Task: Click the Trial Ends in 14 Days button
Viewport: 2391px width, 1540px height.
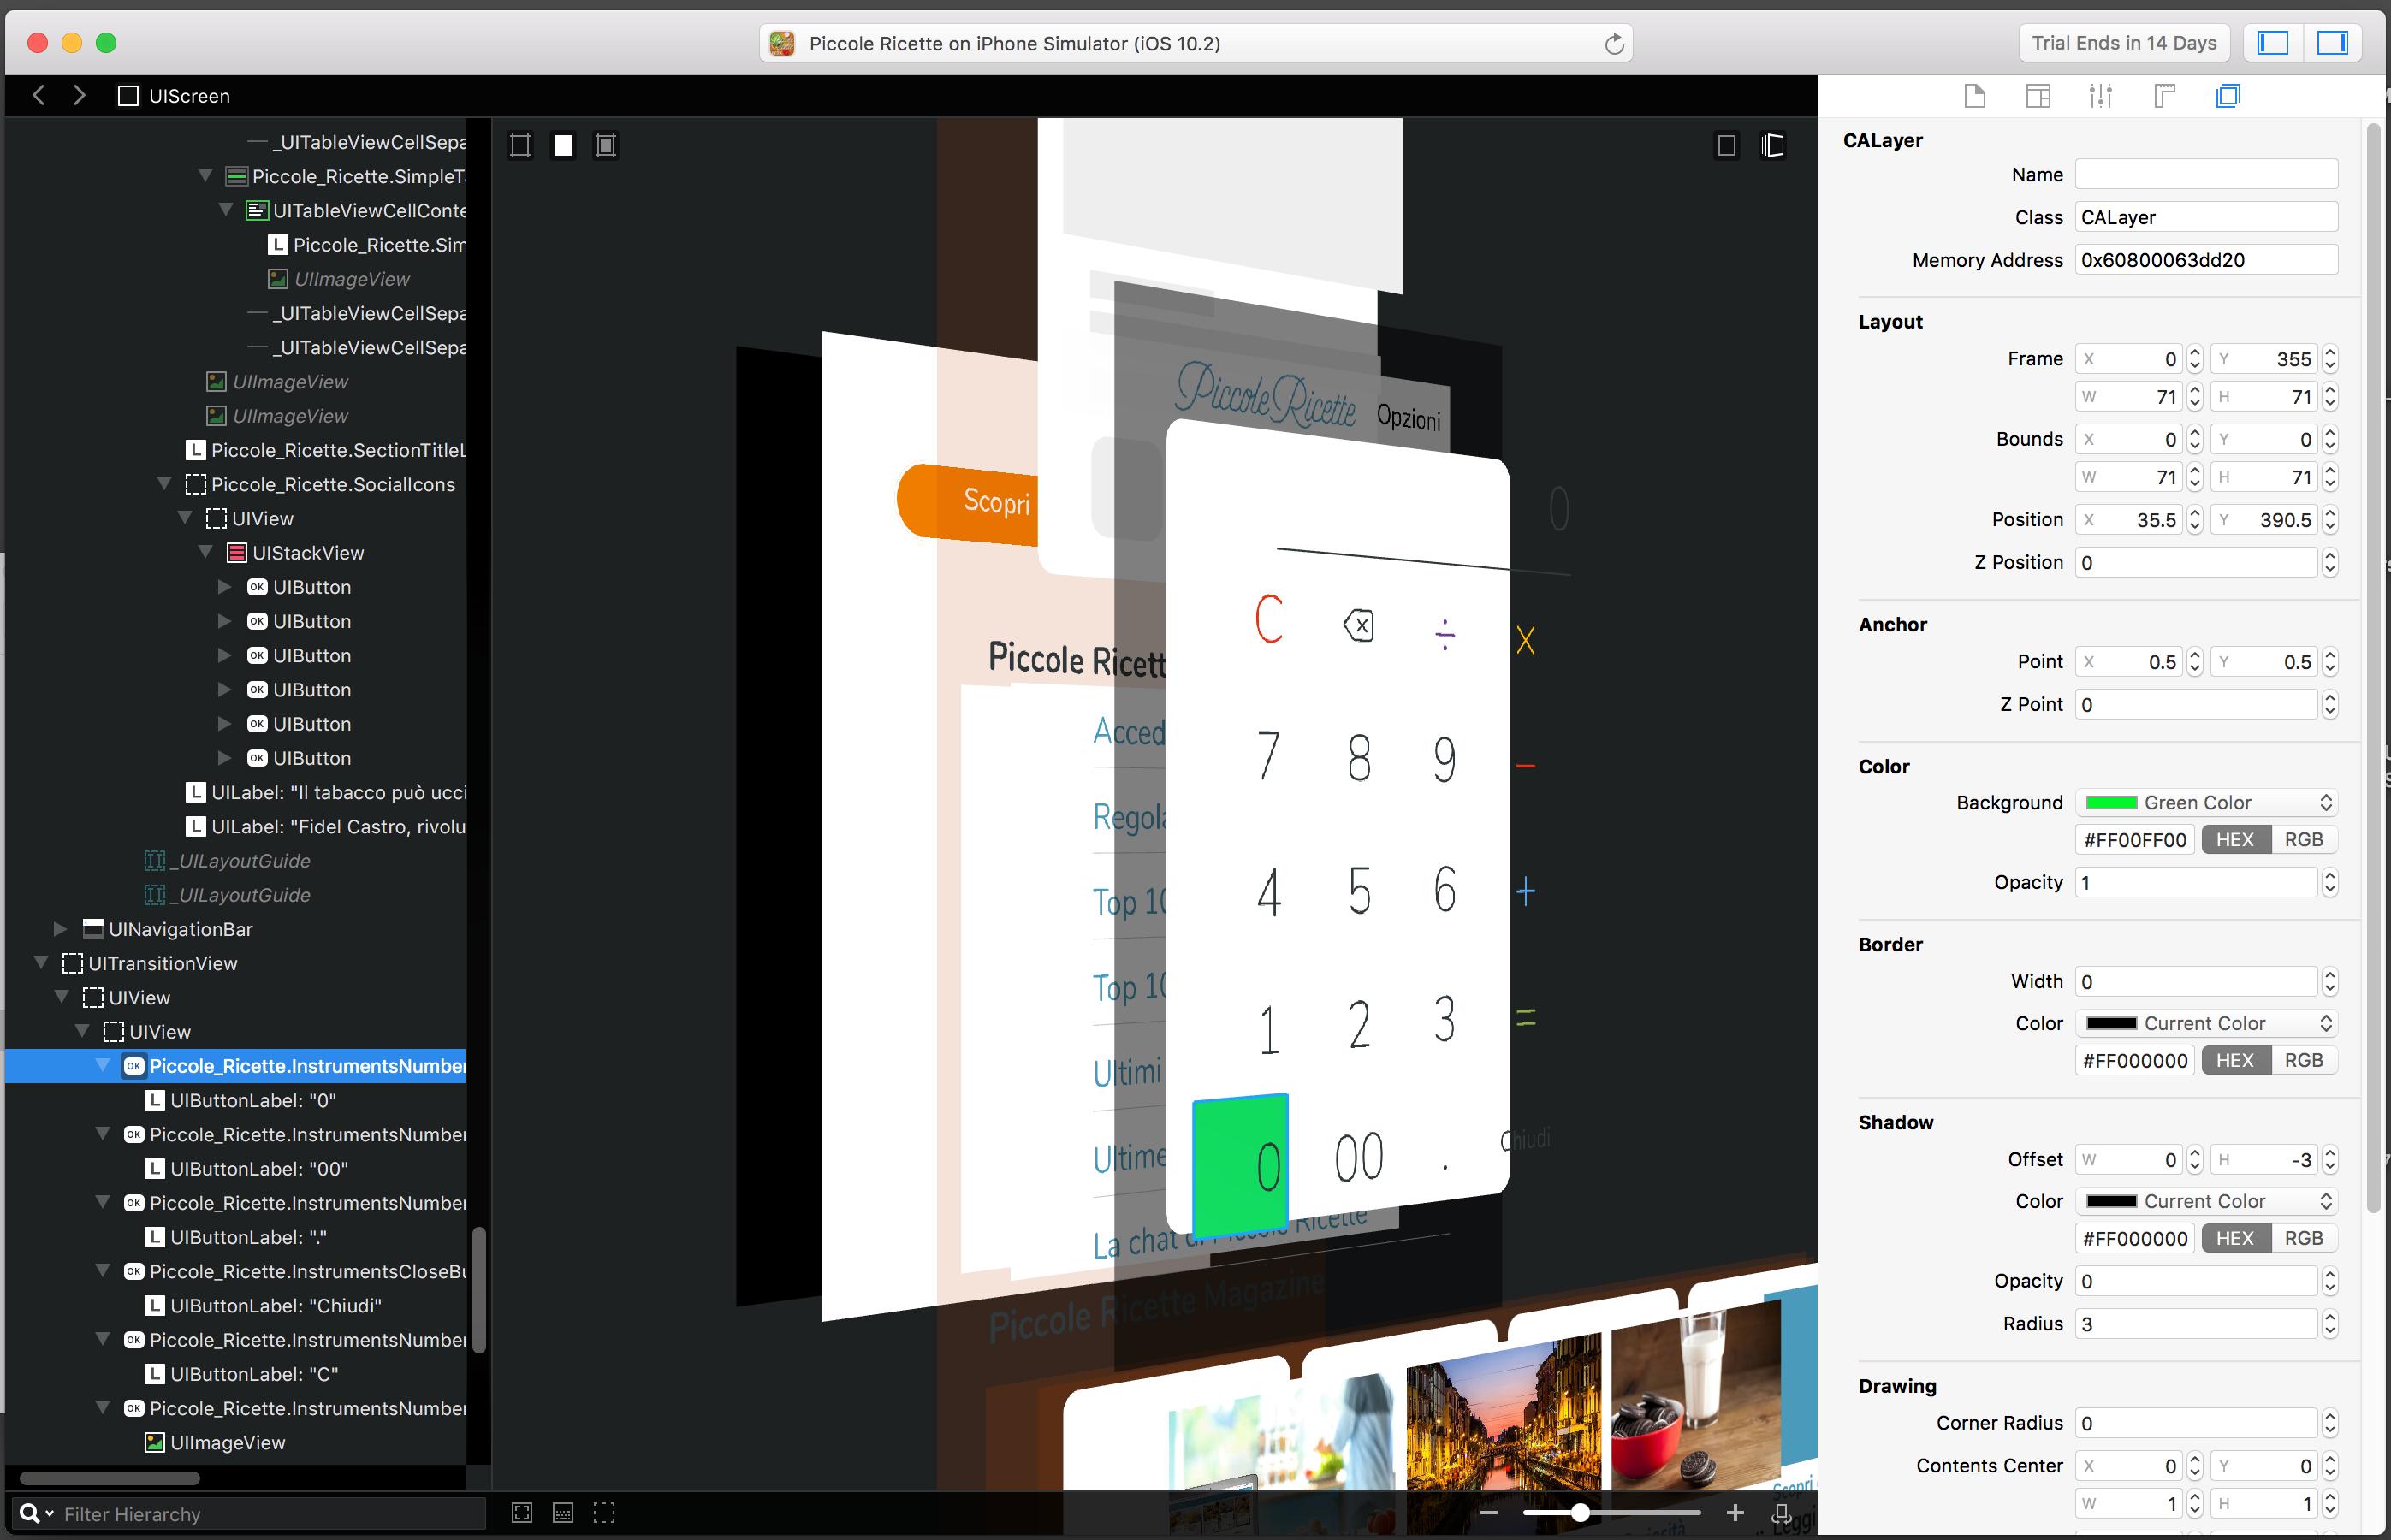Action: pos(2123,43)
